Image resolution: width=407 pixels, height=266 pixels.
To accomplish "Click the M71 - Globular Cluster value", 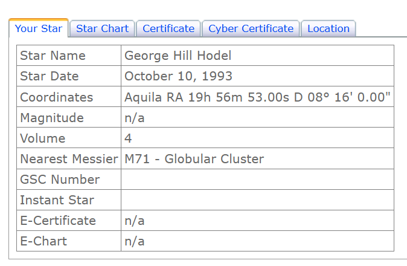I will click(194, 159).
